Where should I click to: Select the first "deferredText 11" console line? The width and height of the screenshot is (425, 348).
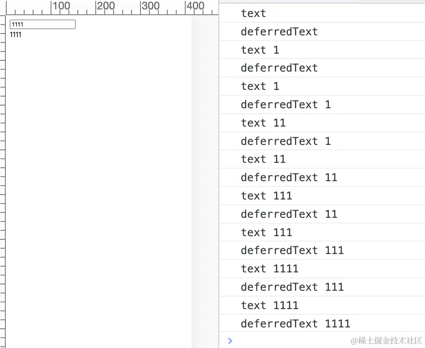point(289,178)
